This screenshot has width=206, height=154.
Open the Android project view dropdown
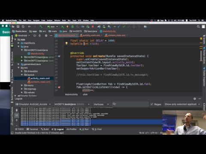click(22, 36)
